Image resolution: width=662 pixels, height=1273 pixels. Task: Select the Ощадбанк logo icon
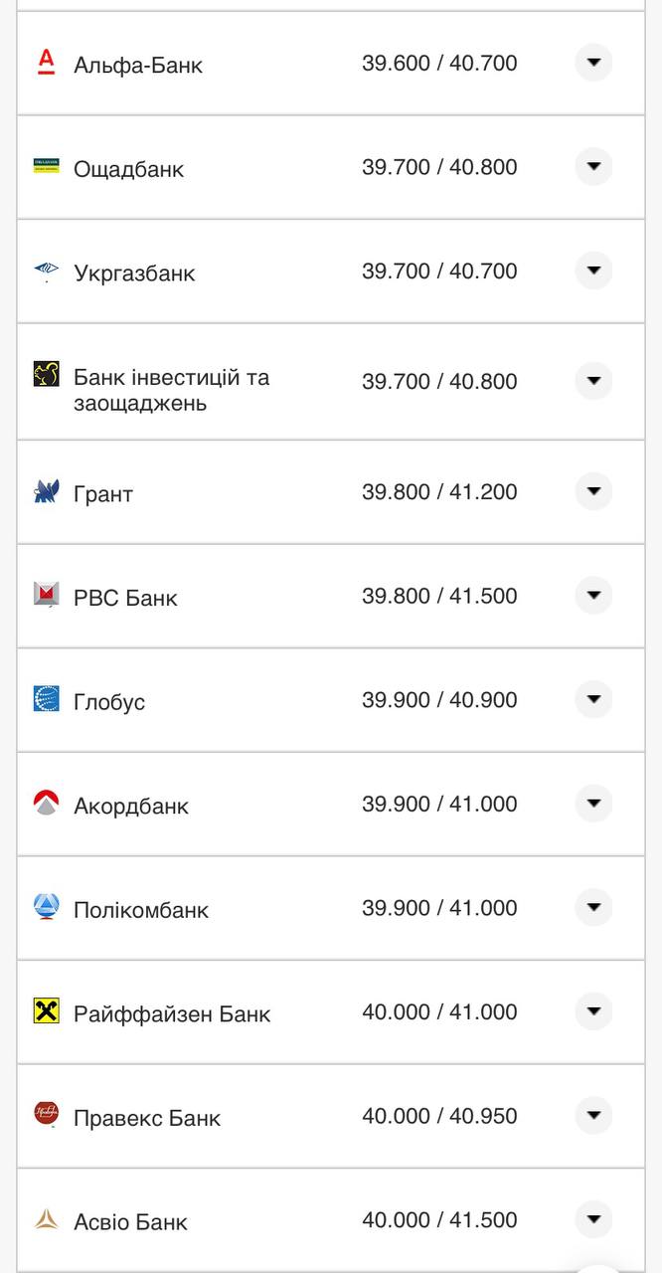click(x=46, y=167)
